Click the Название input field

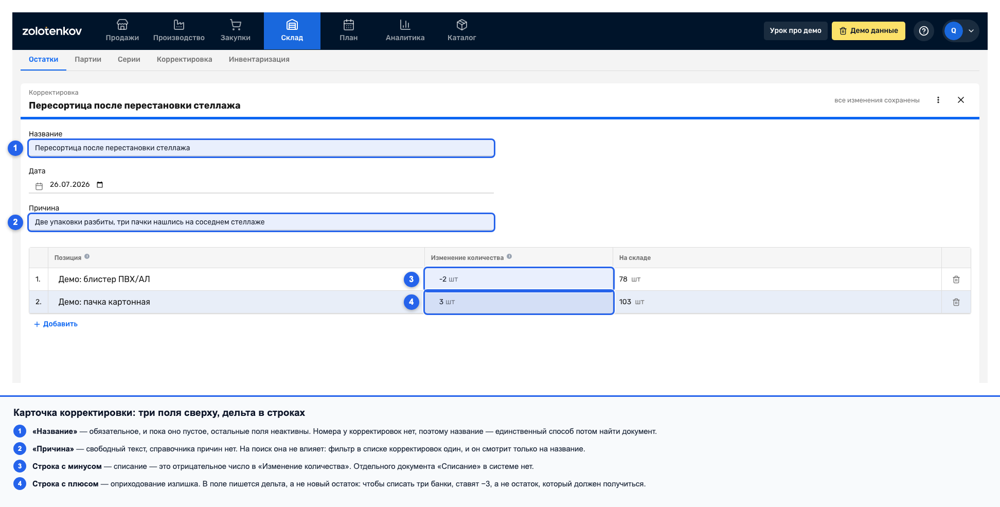pyautogui.click(x=261, y=148)
